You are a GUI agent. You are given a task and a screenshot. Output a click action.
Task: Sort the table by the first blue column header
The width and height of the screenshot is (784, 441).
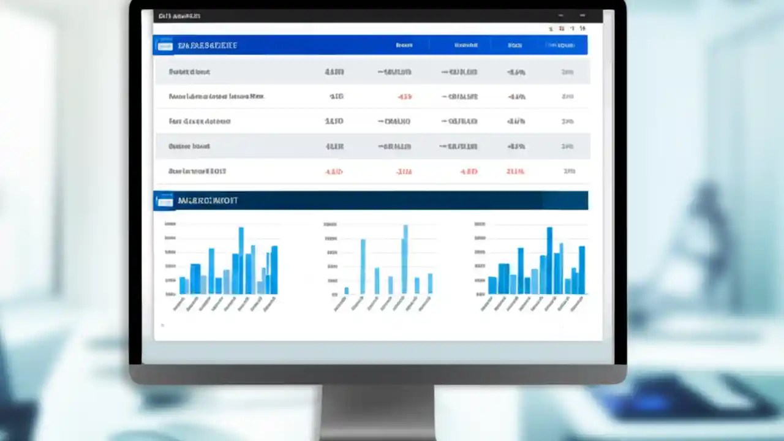(x=404, y=45)
